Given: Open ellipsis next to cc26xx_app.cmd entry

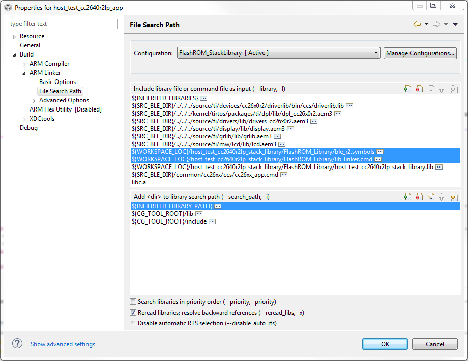Looking at the screenshot, I should pos(284,175).
